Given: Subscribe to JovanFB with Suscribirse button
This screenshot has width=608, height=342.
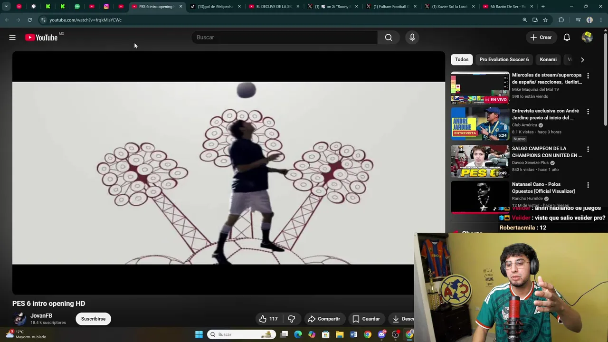Looking at the screenshot, I should [x=93, y=319].
